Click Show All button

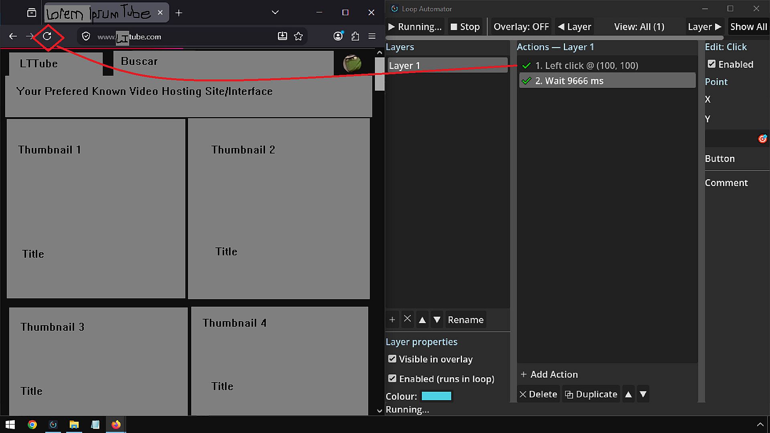(748, 27)
